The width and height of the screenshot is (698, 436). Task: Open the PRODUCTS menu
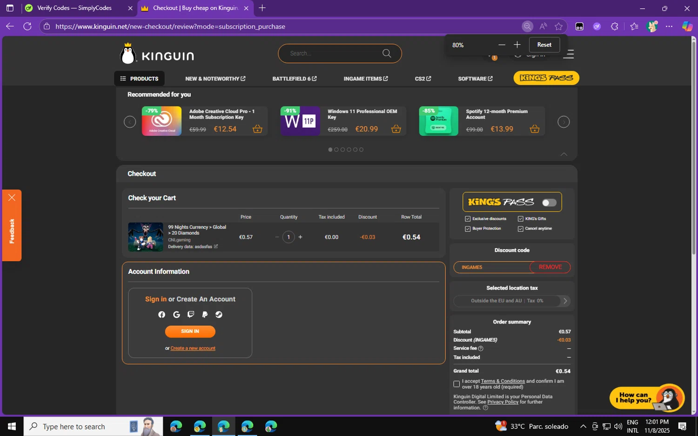pos(139,79)
